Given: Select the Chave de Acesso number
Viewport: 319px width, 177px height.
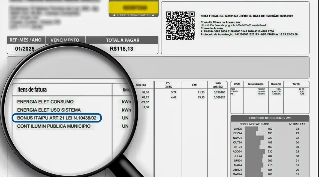Looking at the screenshot, I should 237,31.
